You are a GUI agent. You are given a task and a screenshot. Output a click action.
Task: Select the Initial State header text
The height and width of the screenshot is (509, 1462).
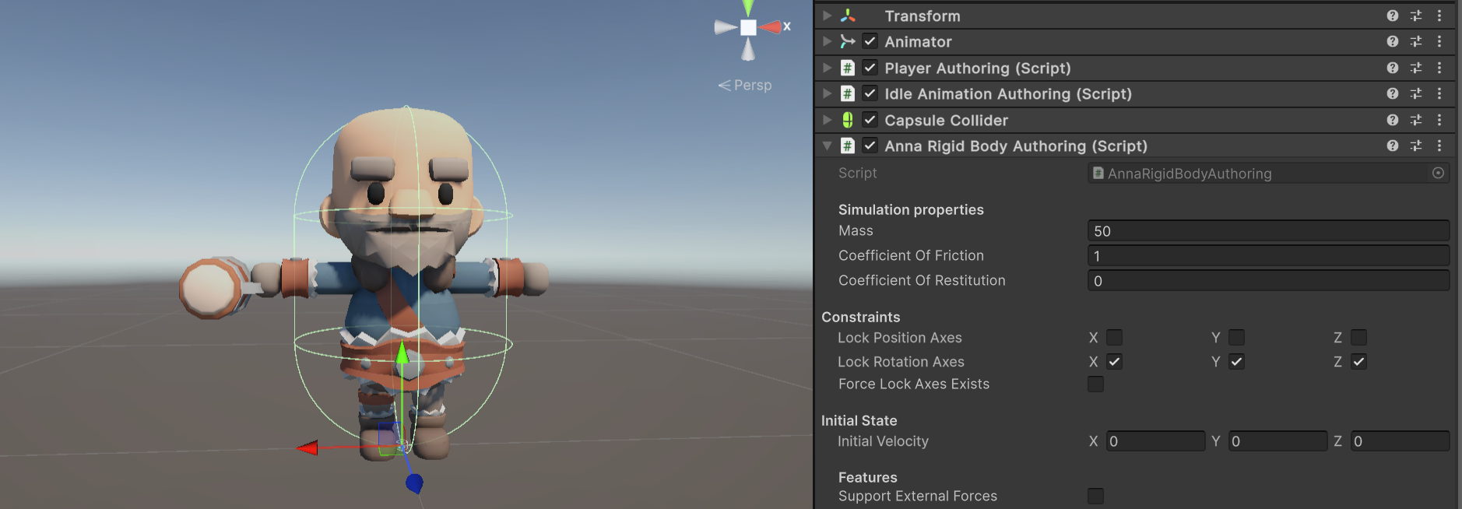tap(859, 420)
